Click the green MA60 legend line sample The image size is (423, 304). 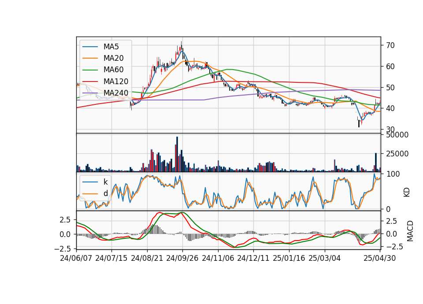pyautogui.click(x=90, y=70)
